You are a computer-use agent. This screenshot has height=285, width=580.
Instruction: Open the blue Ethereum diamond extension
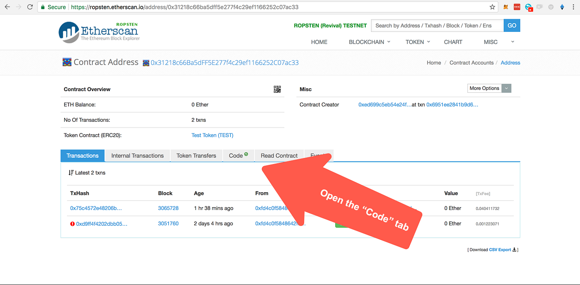point(562,7)
